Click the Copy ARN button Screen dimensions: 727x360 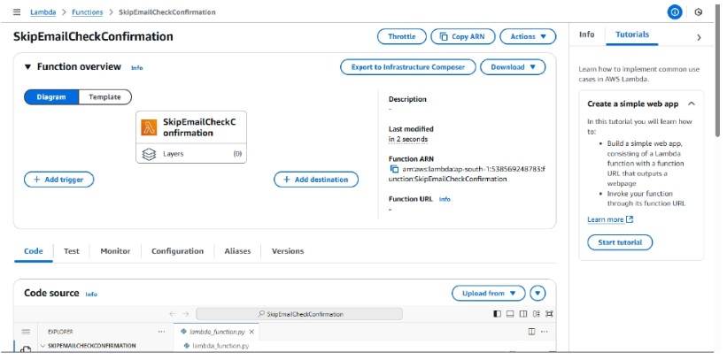pyautogui.click(x=463, y=36)
